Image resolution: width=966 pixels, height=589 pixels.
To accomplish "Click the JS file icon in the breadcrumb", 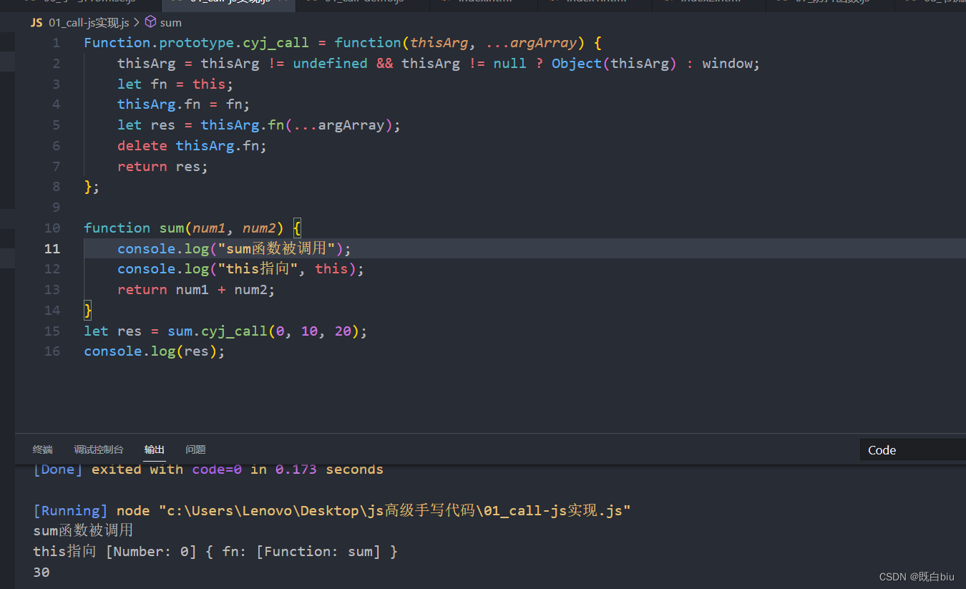I will (36, 22).
